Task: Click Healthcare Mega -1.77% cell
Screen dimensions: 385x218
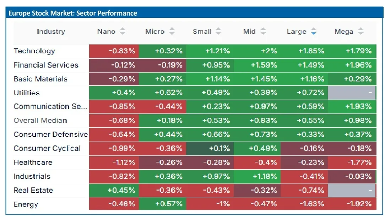Action: pyautogui.click(x=352, y=163)
